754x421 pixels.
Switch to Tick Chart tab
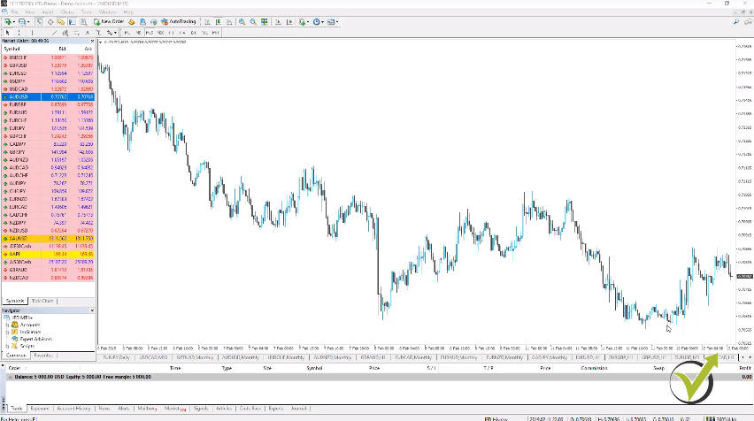click(42, 301)
